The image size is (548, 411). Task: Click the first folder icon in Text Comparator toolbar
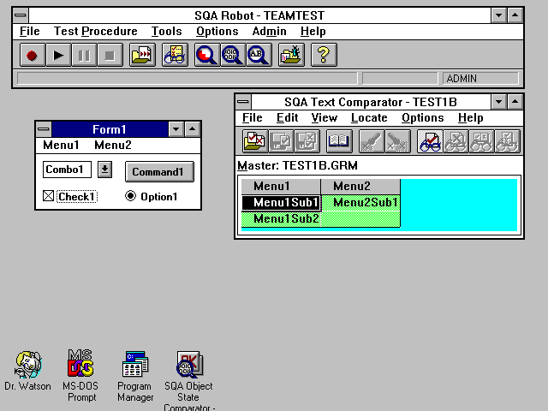click(x=254, y=141)
